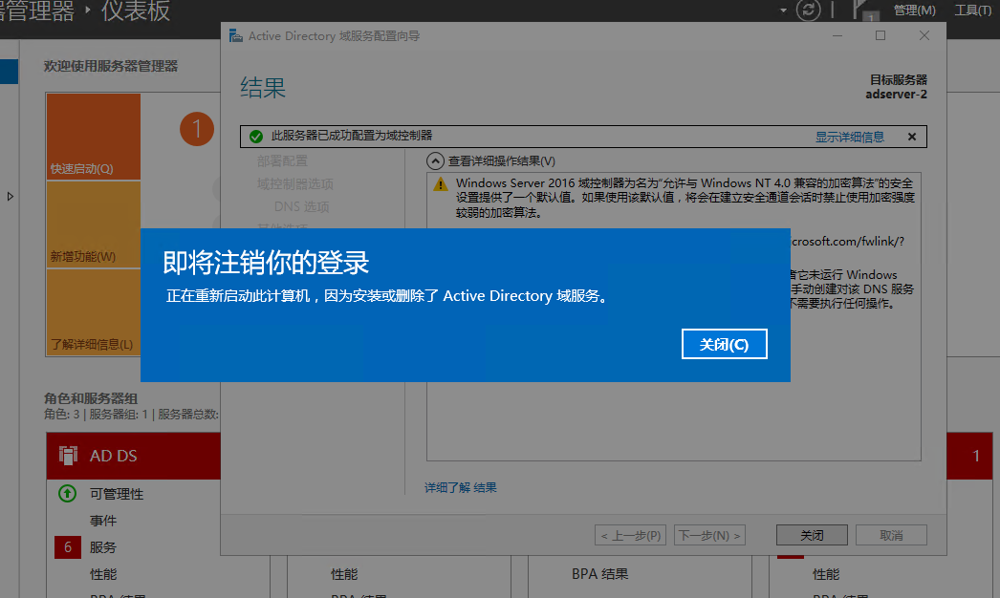Screen dimensions: 1000x598
Task: Click 显示详细信息 link in the wizard
Action: point(850,137)
